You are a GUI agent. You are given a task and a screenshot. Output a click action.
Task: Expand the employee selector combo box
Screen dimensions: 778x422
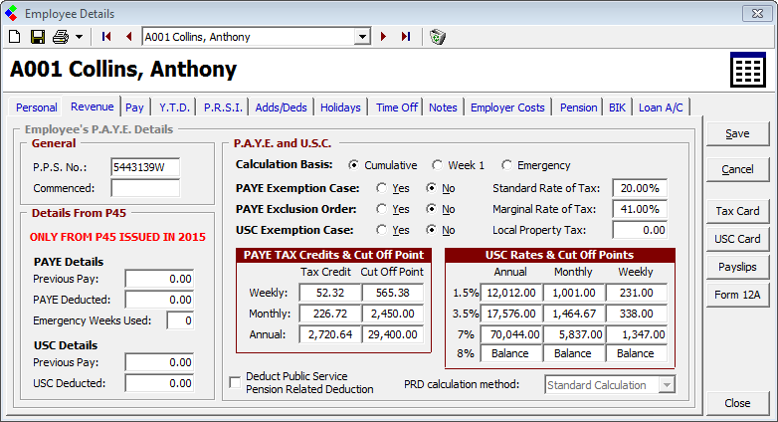(362, 37)
